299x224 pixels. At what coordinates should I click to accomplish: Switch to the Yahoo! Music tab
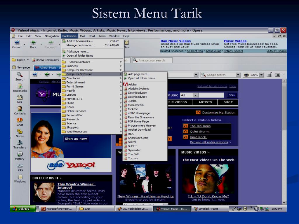[47, 67]
